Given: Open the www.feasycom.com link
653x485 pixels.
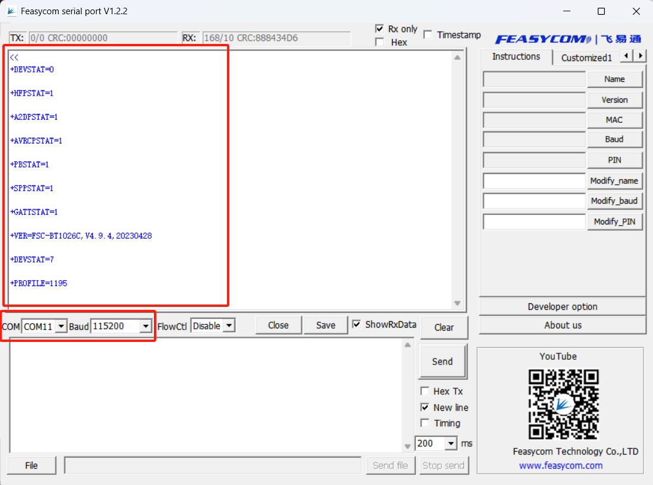Looking at the screenshot, I should coord(560,465).
